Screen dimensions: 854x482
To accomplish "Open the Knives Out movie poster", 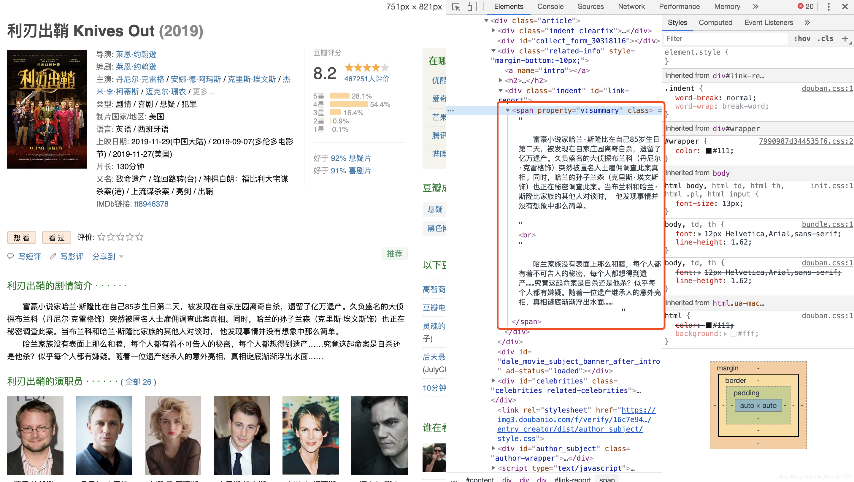I will click(x=47, y=109).
